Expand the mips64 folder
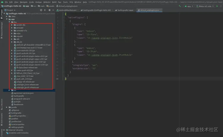This screenshot has height=137, width=223. pos(12,36)
